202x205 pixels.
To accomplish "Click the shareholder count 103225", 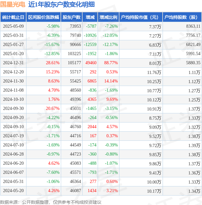I will 74,54.
